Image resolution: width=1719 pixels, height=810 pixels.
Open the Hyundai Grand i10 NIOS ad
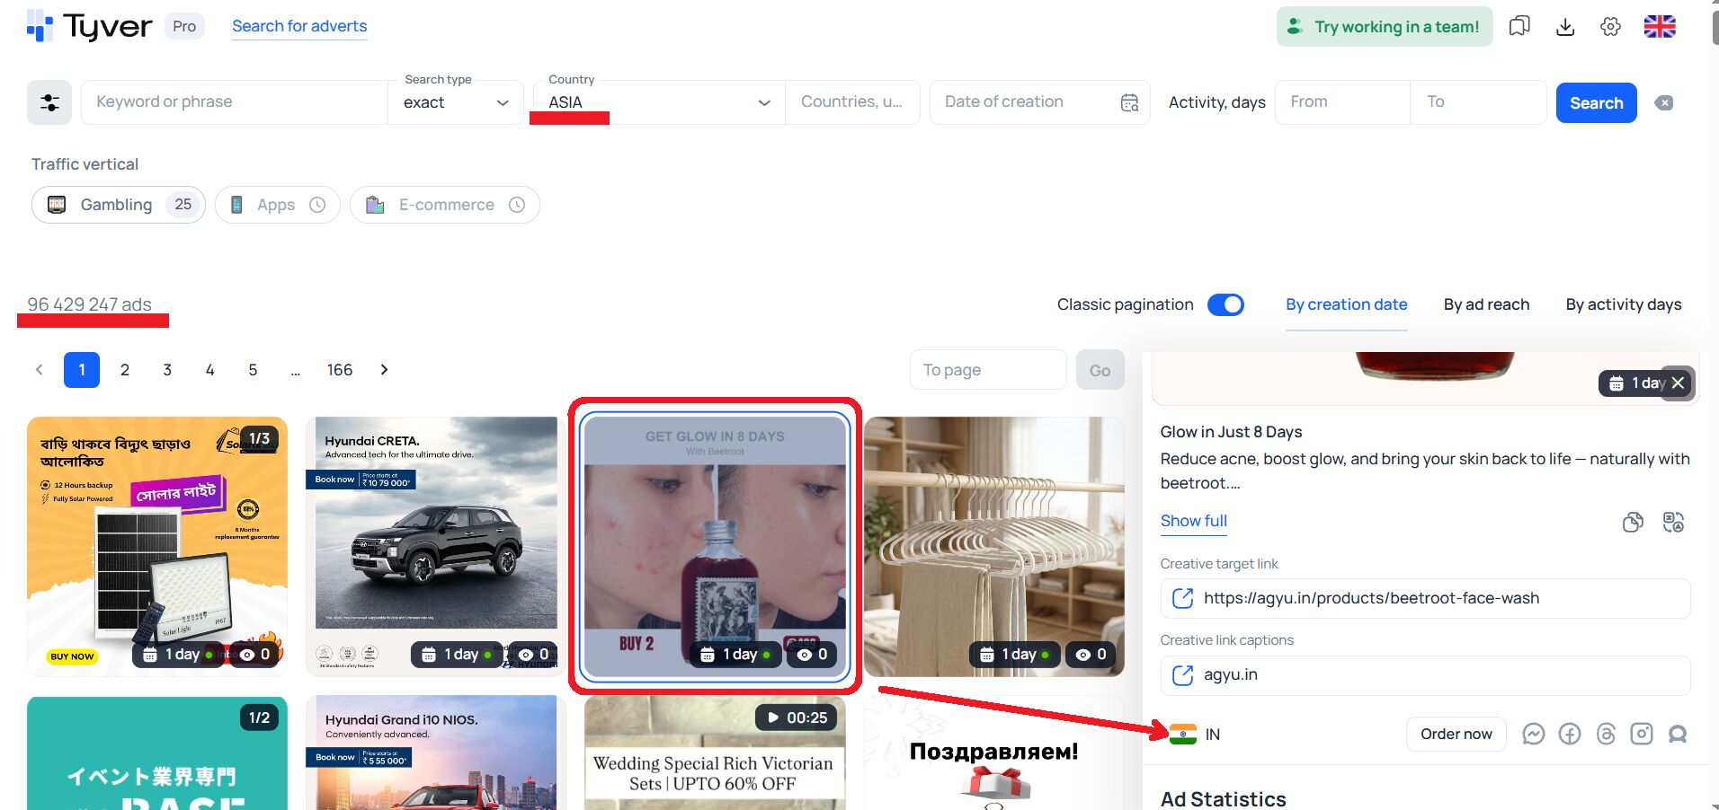pyautogui.click(x=436, y=753)
